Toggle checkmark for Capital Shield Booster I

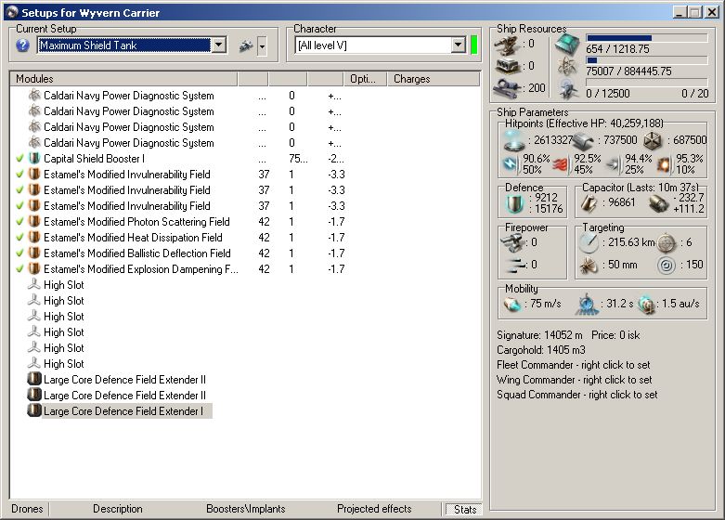click(x=19, y=159)
